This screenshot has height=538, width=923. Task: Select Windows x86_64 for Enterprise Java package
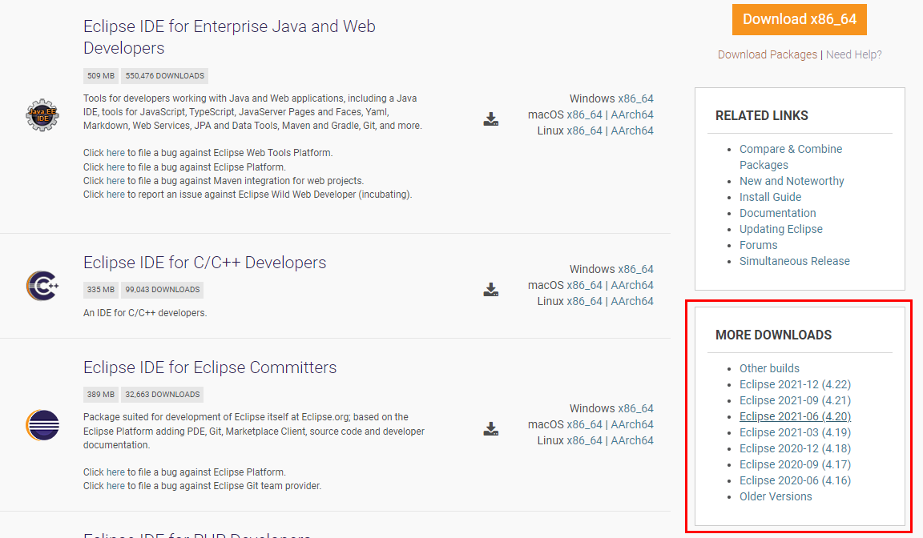(635, 98)
